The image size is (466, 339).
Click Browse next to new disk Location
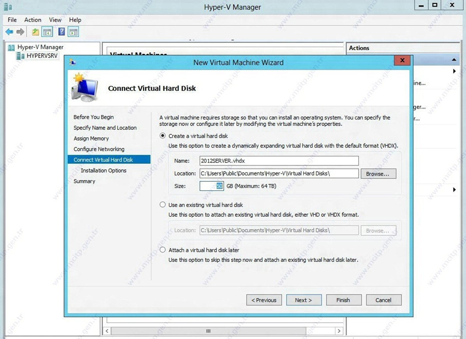click(378, 174)
